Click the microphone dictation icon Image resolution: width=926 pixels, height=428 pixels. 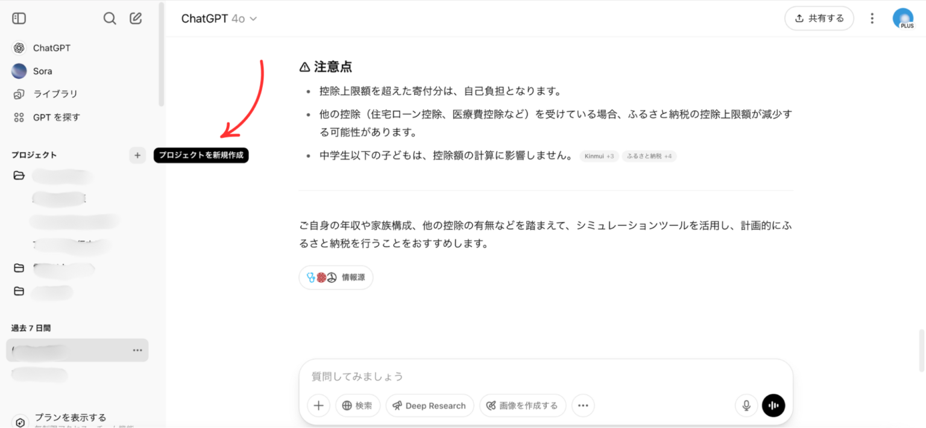[x=746, y=405]
